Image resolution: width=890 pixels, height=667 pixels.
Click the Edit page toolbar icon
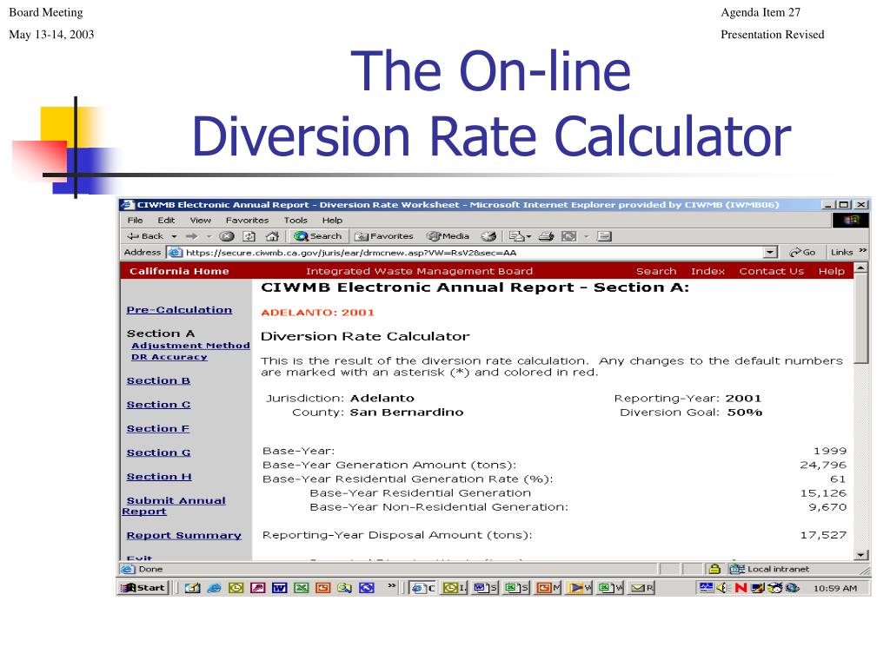[568, 236]
